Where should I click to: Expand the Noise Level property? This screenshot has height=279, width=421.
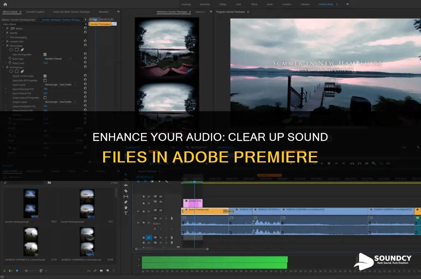(x=6, y=63)
